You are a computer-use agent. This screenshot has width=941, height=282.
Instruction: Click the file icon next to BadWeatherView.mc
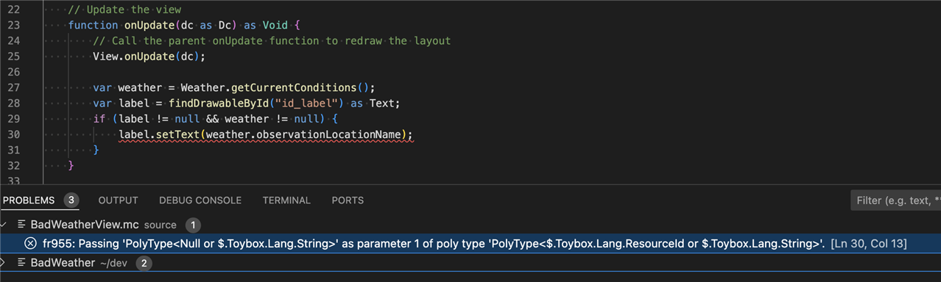[x=23, y=225]
